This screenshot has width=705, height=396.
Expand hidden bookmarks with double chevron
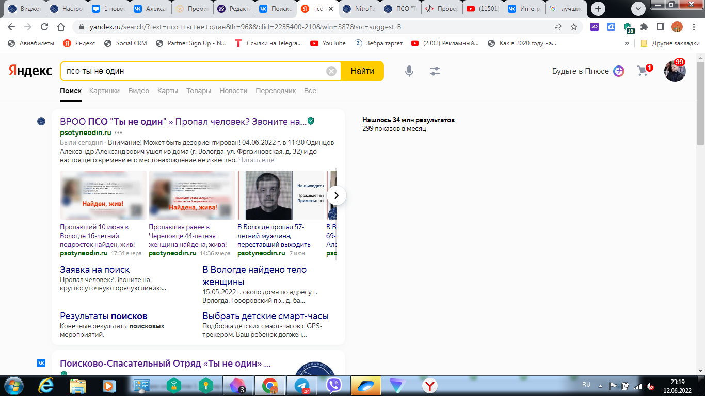pos(627,43)
